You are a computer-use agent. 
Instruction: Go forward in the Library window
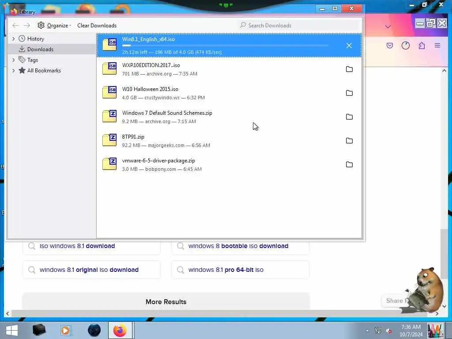[27, 25]
